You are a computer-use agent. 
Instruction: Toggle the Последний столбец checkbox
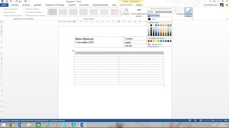tap(24, 12)
